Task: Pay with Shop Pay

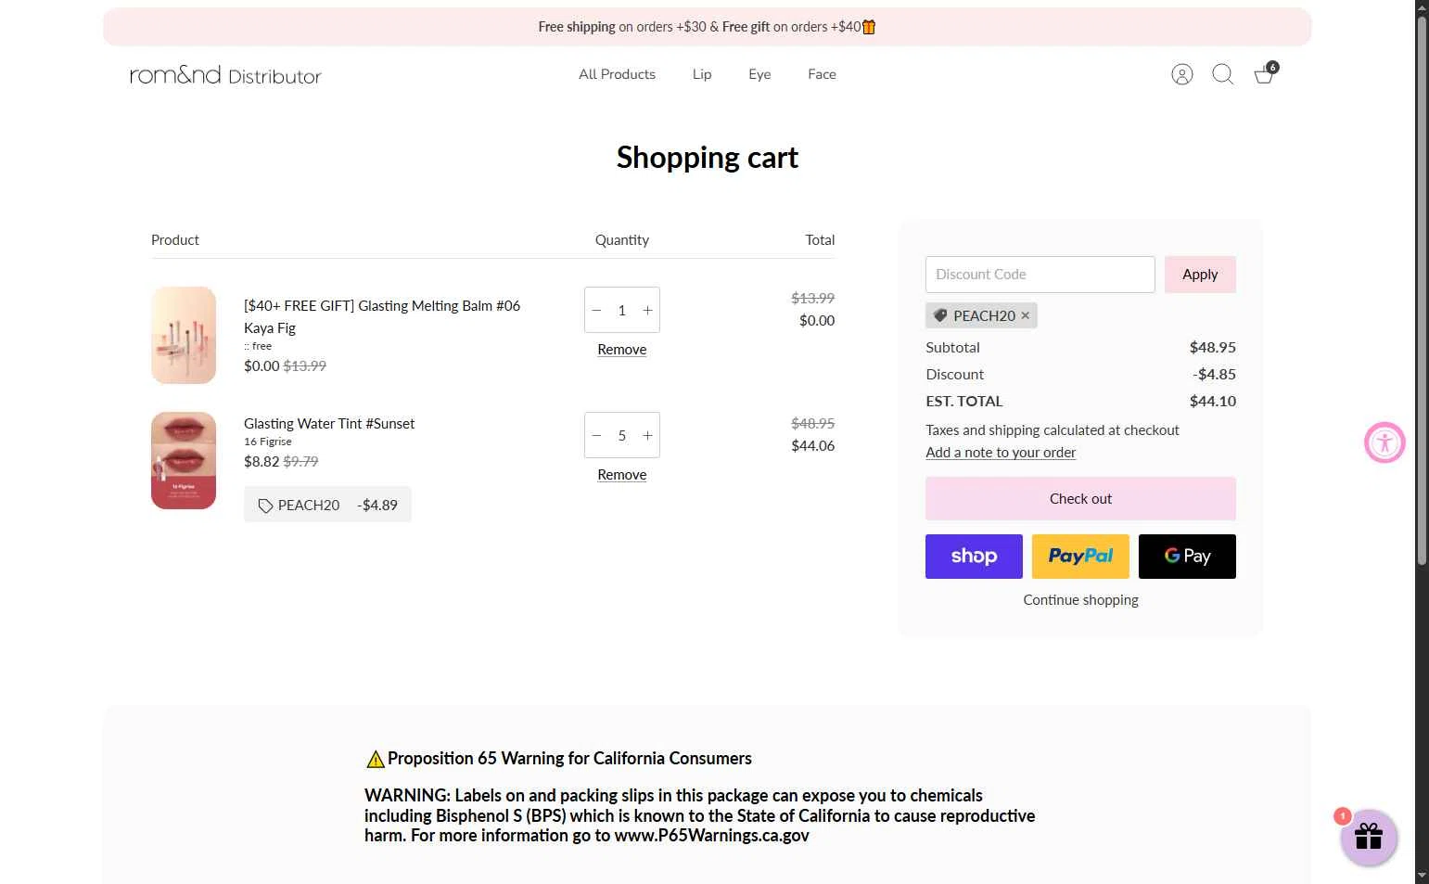Action: pyautogui.click(x=974, y=557)
